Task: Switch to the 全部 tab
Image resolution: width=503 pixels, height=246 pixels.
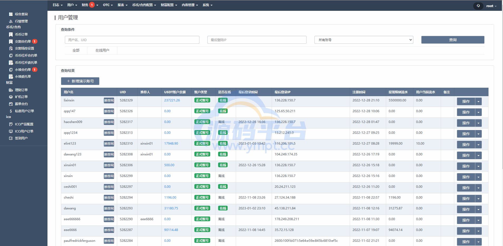Action: 76,50
